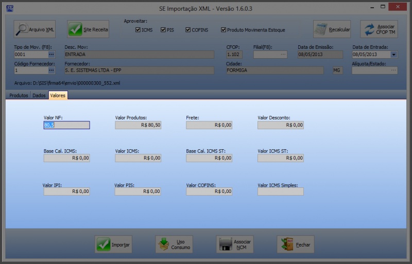Screen dimensions: 412x264
Task: Open Alíquota/Estado lookup ellipsis
Action: coord(394,71)
